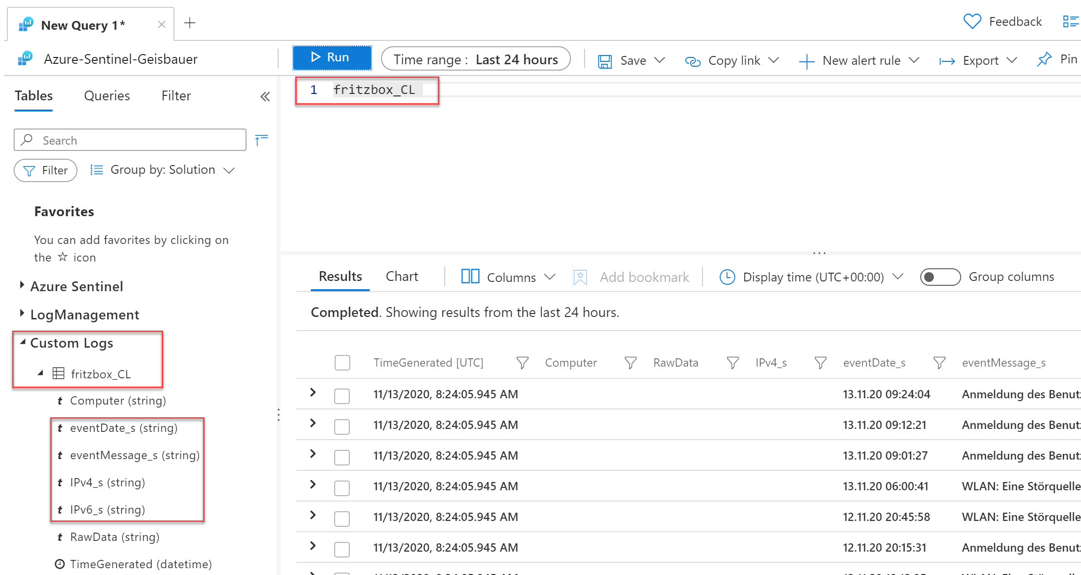Check the select-all rows checkbox

pos(342,363)
